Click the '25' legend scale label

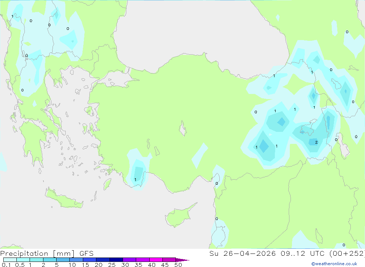pyautogui.click(x=112, y=265)
